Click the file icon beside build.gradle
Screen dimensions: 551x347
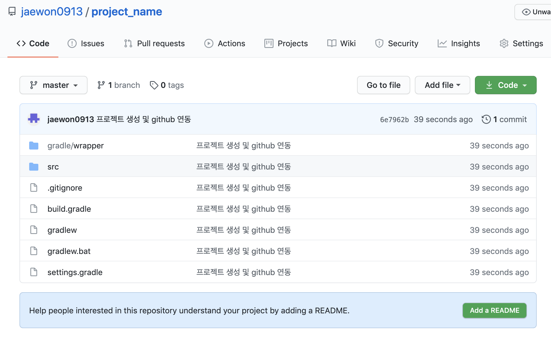(34, 209)
